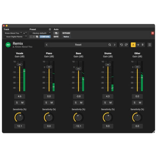The height and width of the screenshot is (157, 157).
Task: Mute the Drums stem
Action: click(110, 103)
